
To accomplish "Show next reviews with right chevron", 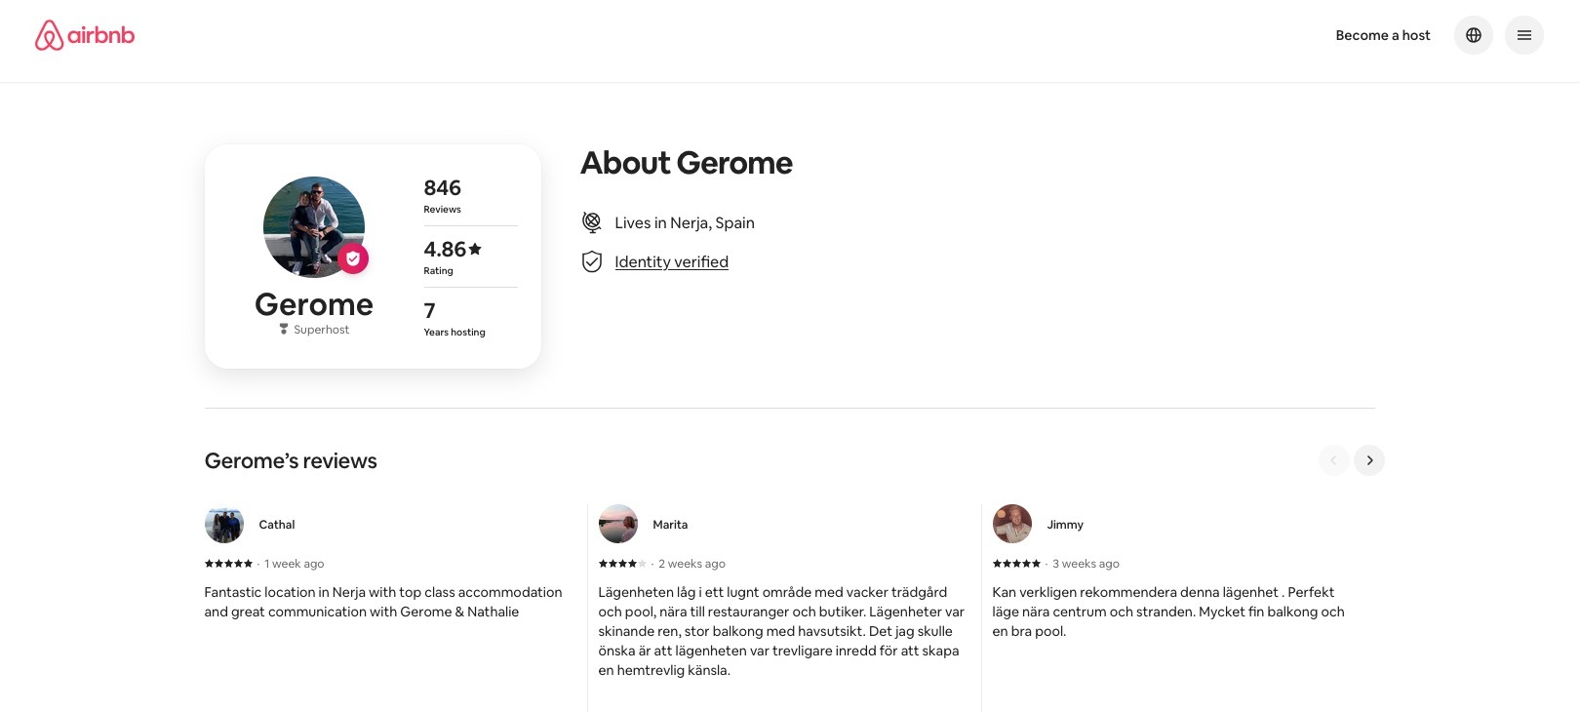I will tap(1369, 460).
